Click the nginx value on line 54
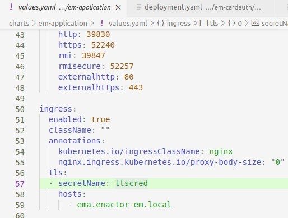This screenshot has height=218, width=288. point(221,151)
